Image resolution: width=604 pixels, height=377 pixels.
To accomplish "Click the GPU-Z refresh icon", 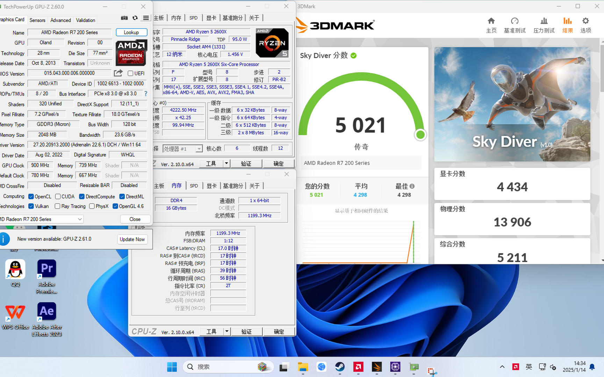I will click(x=135, y=18).
